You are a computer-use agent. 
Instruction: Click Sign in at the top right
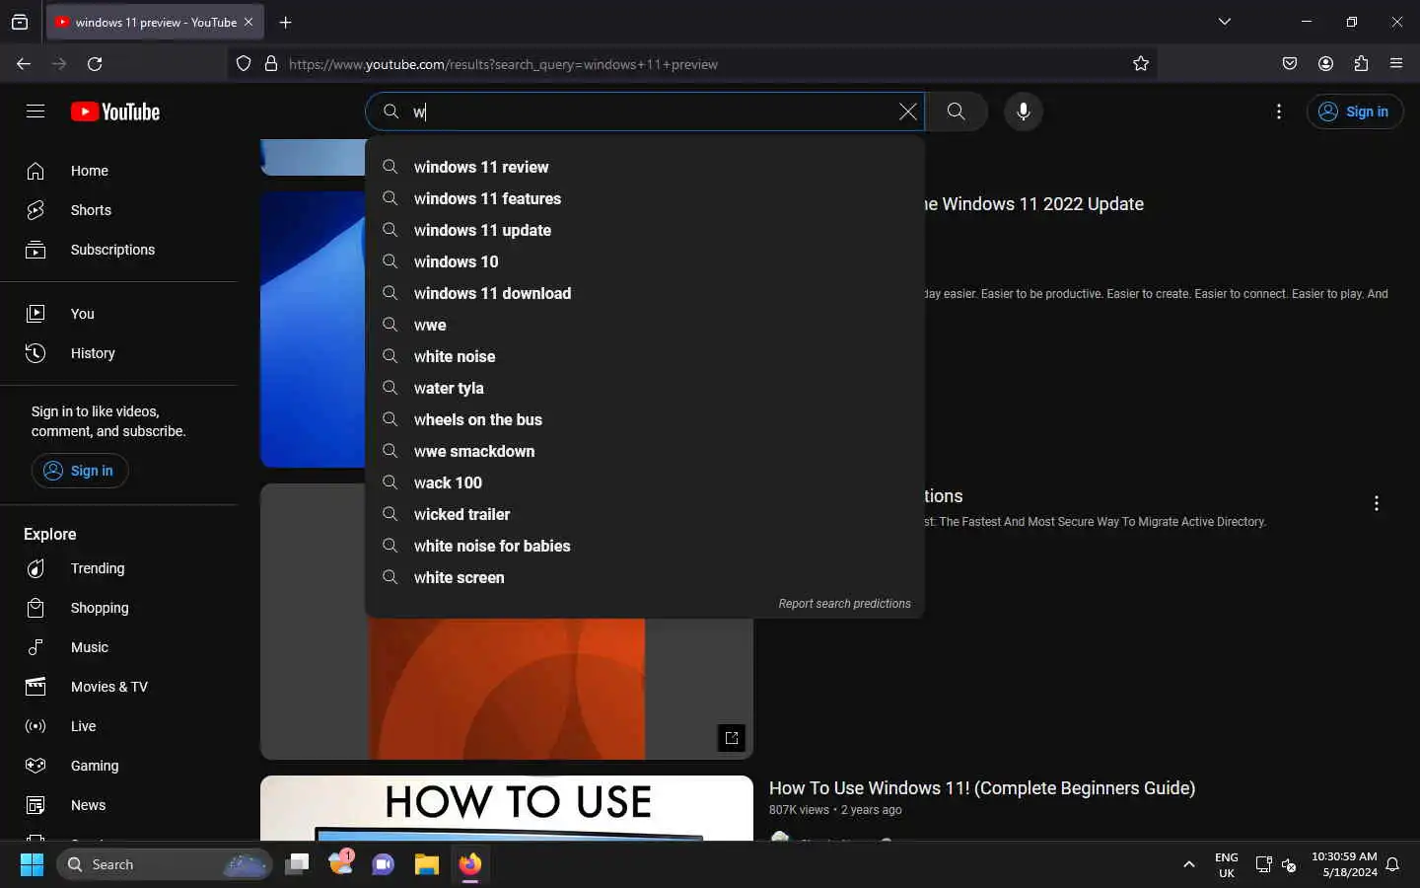pos(1355,111)
